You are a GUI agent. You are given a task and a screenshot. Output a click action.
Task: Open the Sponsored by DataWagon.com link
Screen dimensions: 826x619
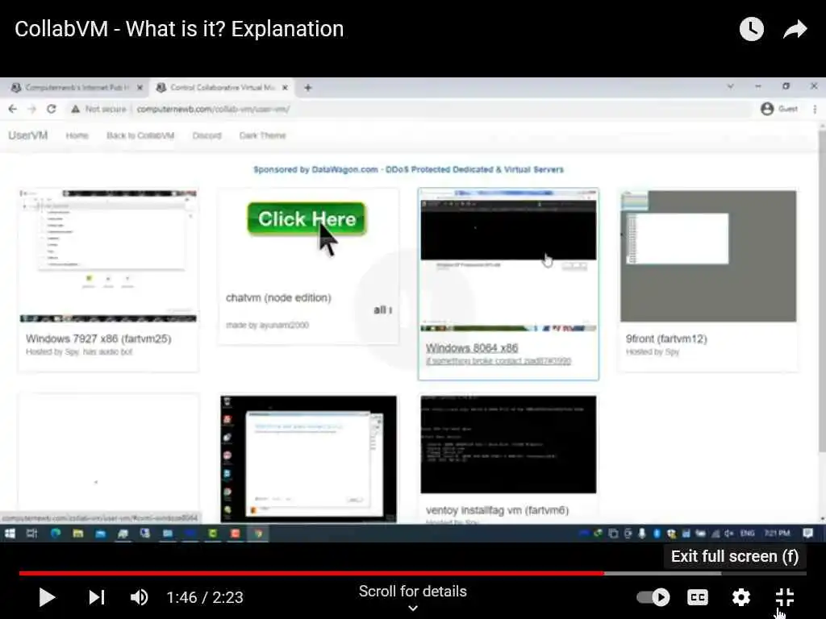408,169
